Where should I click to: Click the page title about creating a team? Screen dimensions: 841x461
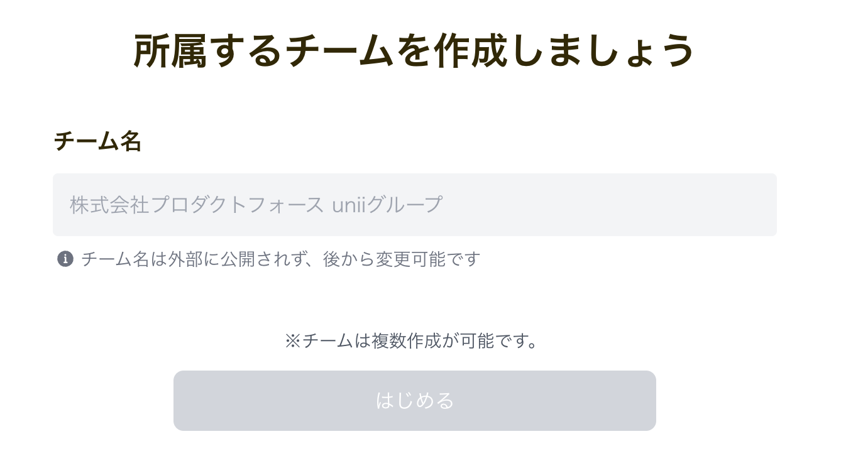(x=414, y=51)
